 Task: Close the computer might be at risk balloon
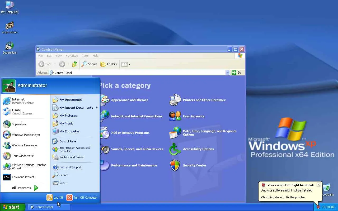pos(319,185)
